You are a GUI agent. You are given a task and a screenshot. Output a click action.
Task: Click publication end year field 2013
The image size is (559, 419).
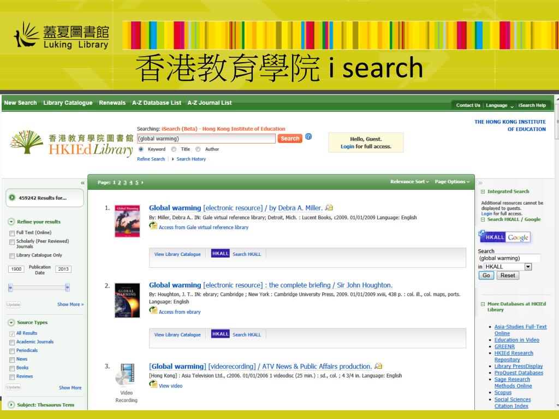[63, 269]
